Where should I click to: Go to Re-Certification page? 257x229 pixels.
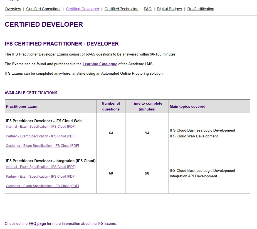pos(201,9)
